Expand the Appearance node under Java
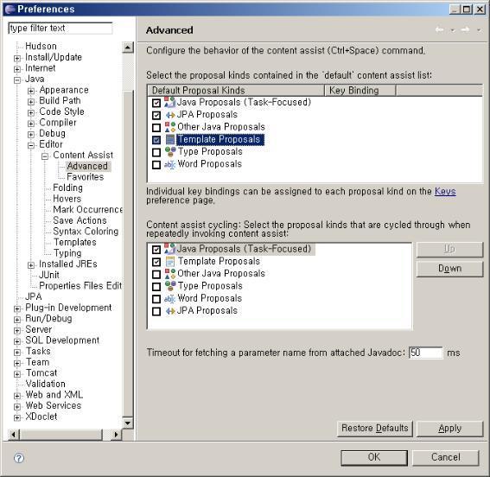 (x=31, y=91)
